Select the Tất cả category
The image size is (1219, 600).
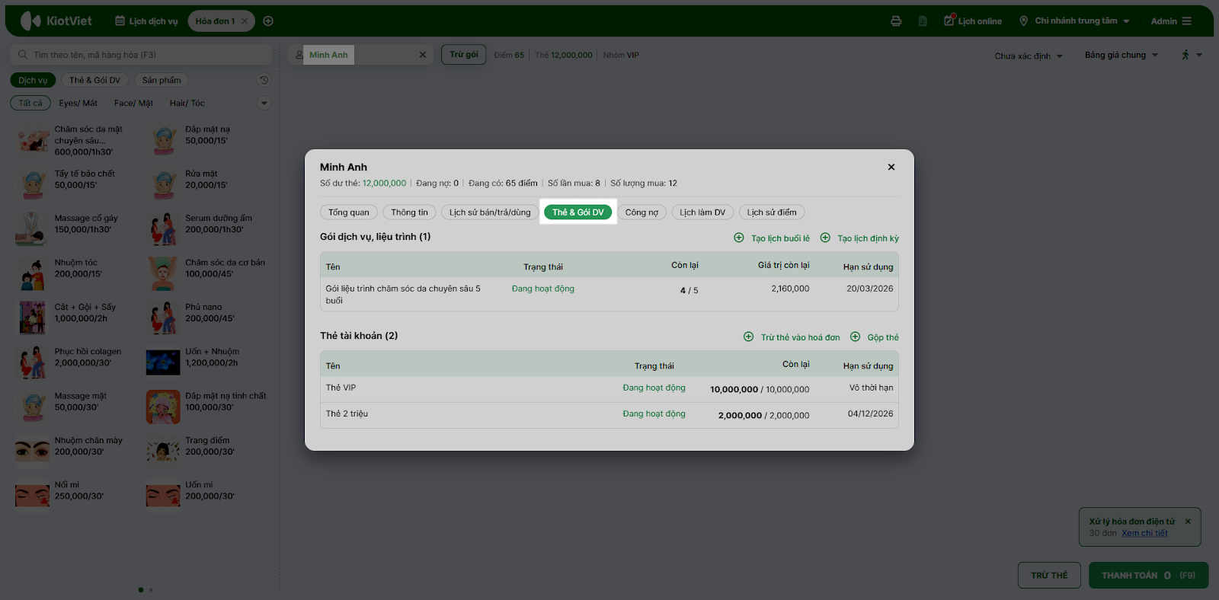click(x=30, y=103)
